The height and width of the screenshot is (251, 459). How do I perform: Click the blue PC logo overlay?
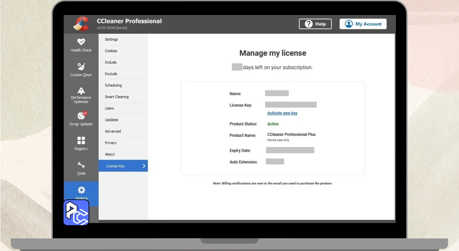pyautogui.click(x=76, y=213)
